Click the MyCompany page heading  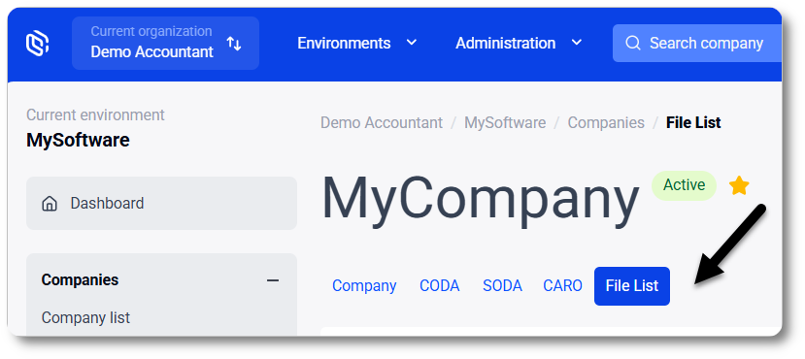tap(481, 200)
